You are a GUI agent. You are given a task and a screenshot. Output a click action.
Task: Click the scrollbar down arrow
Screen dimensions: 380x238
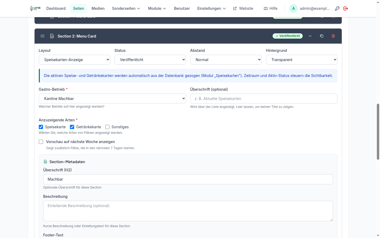click(378, 235)
